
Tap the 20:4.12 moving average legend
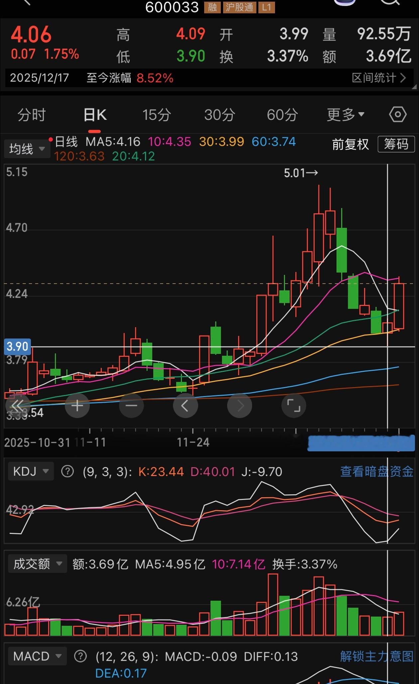coord(134,156)
